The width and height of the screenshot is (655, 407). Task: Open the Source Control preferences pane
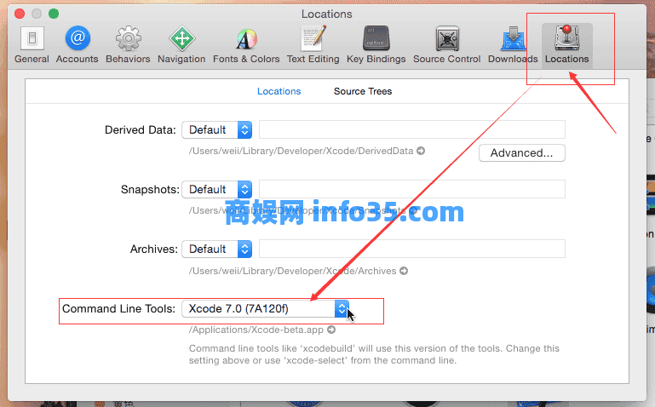click(447, 44)
